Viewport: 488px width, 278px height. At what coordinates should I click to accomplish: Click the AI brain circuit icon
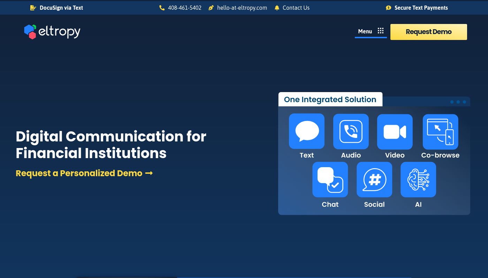[x=418, y=180]
